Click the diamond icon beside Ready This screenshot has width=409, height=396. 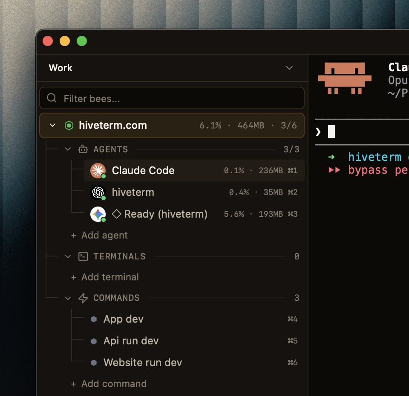point(117,214)
